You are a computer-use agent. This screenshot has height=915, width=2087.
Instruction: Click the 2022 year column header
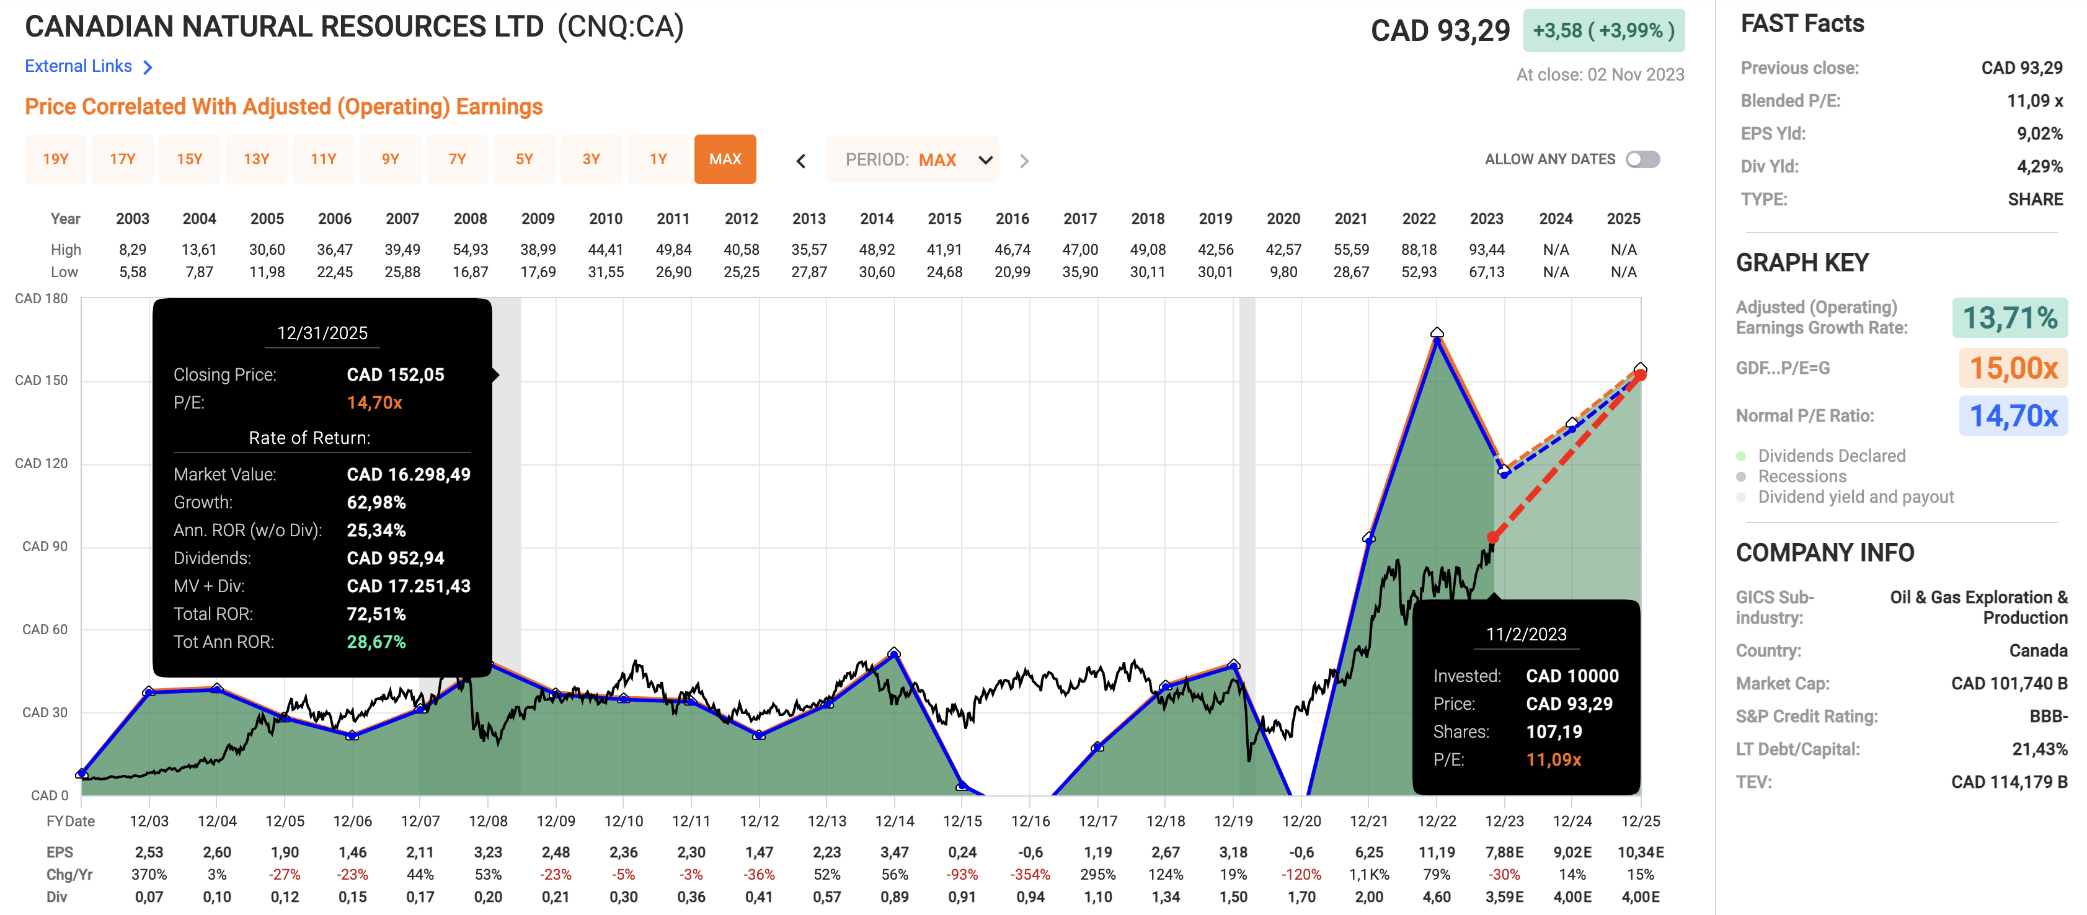1419,219
